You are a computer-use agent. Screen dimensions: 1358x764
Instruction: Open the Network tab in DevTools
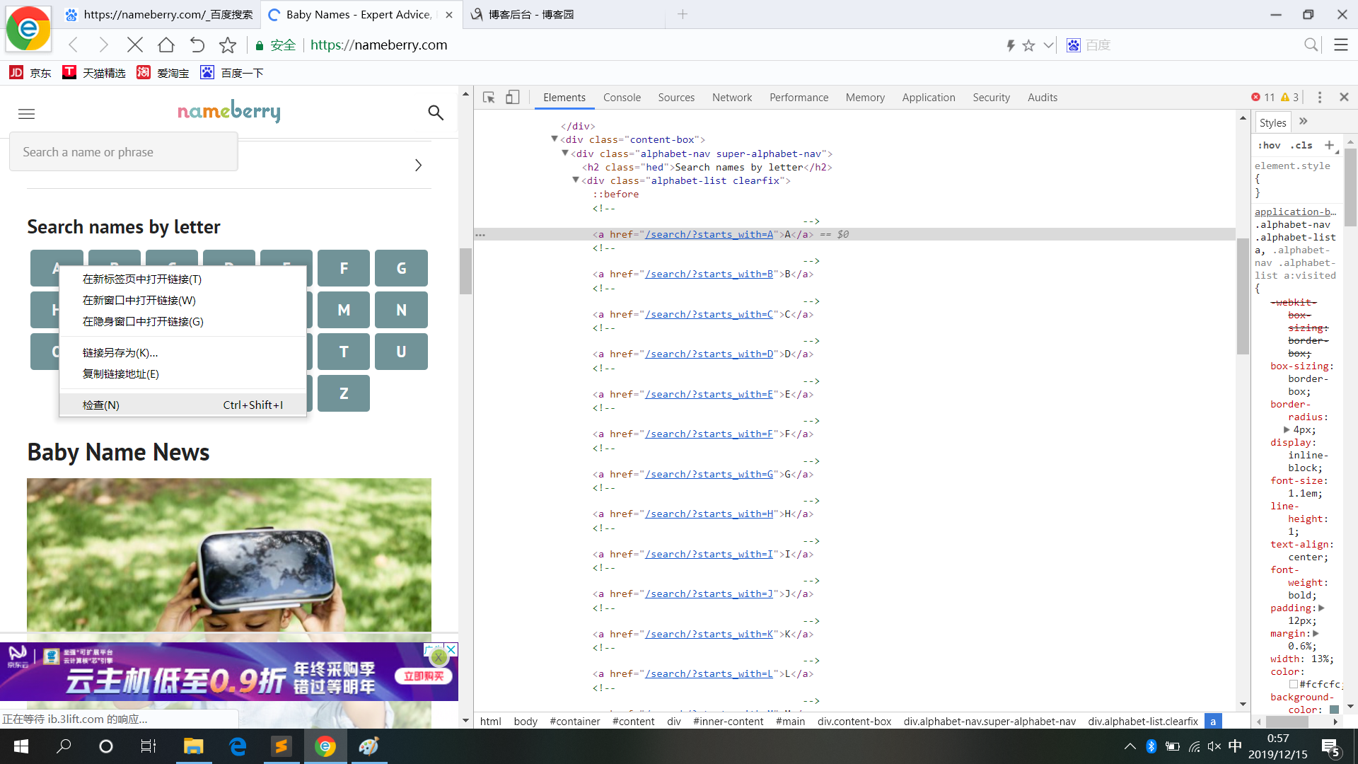pos(732,98)
